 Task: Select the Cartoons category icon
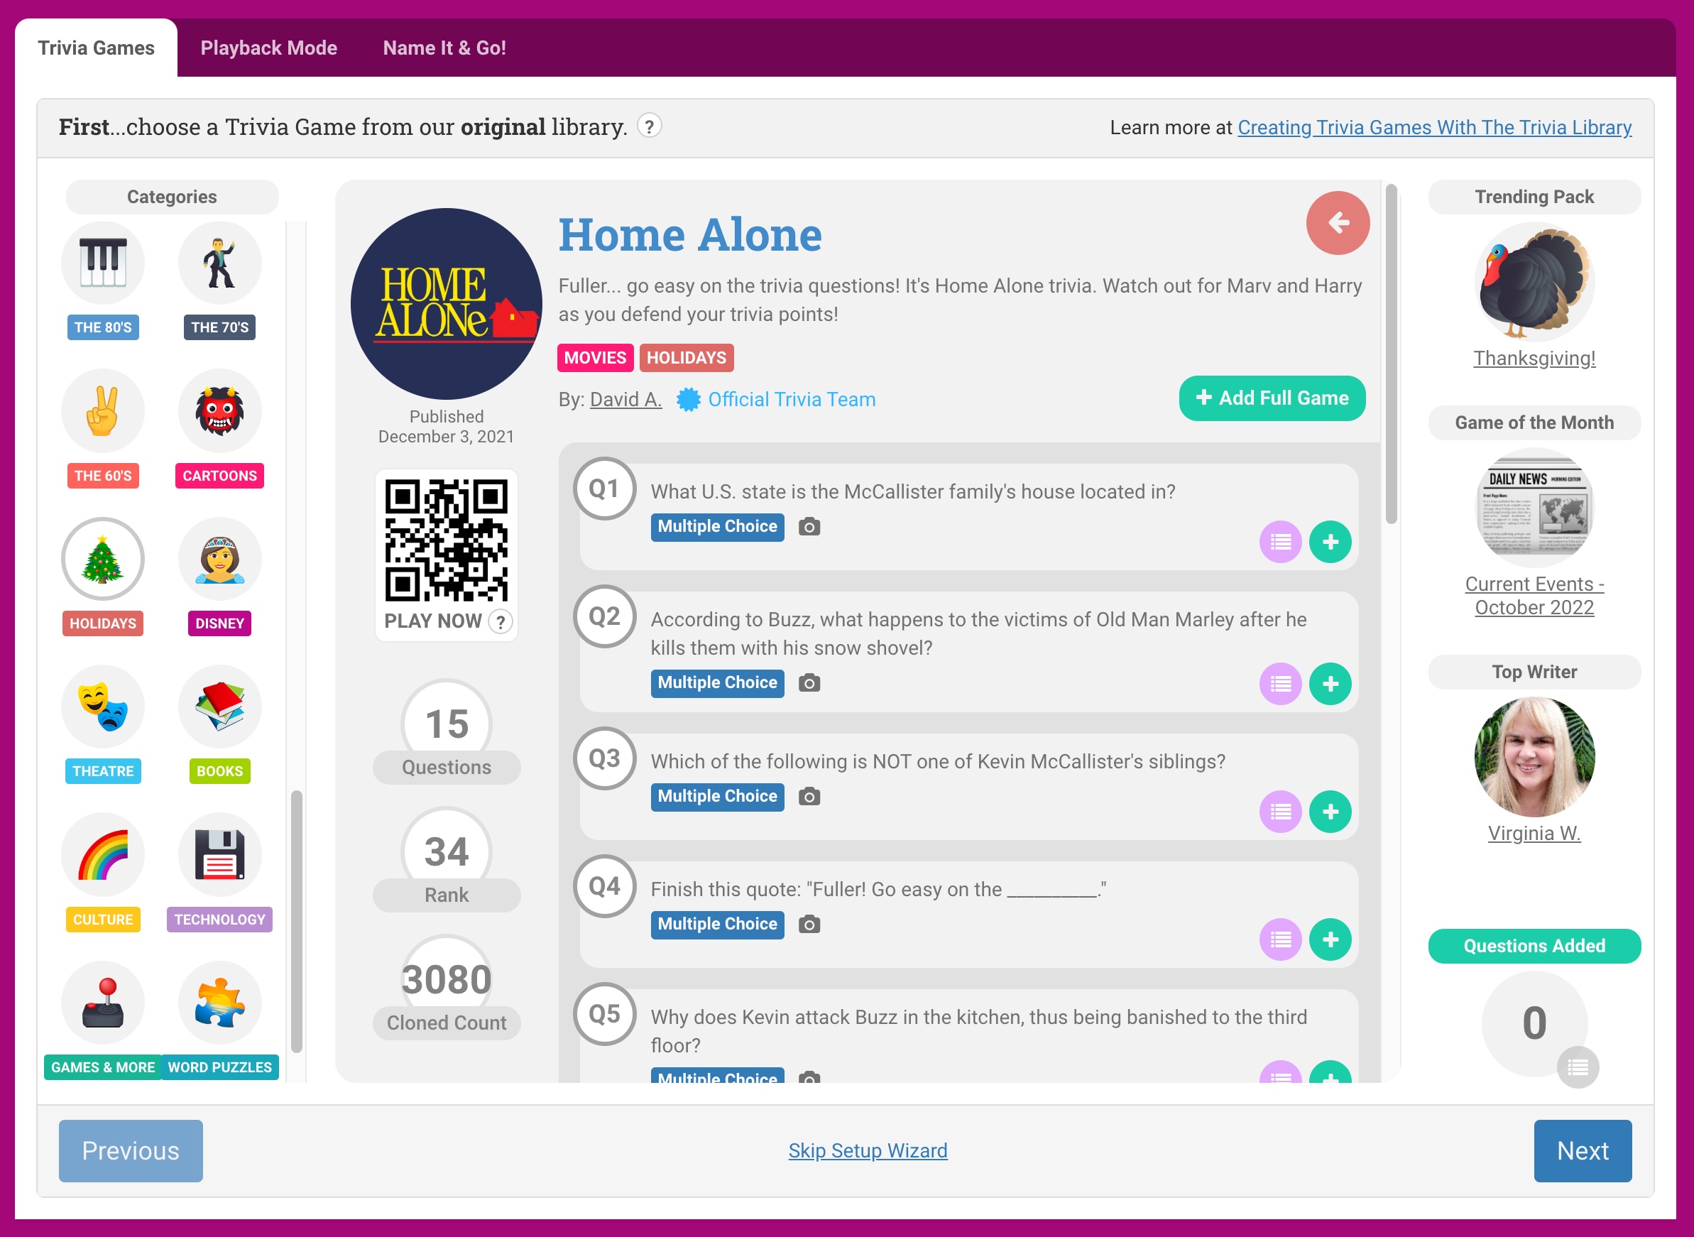pos(219,410)
